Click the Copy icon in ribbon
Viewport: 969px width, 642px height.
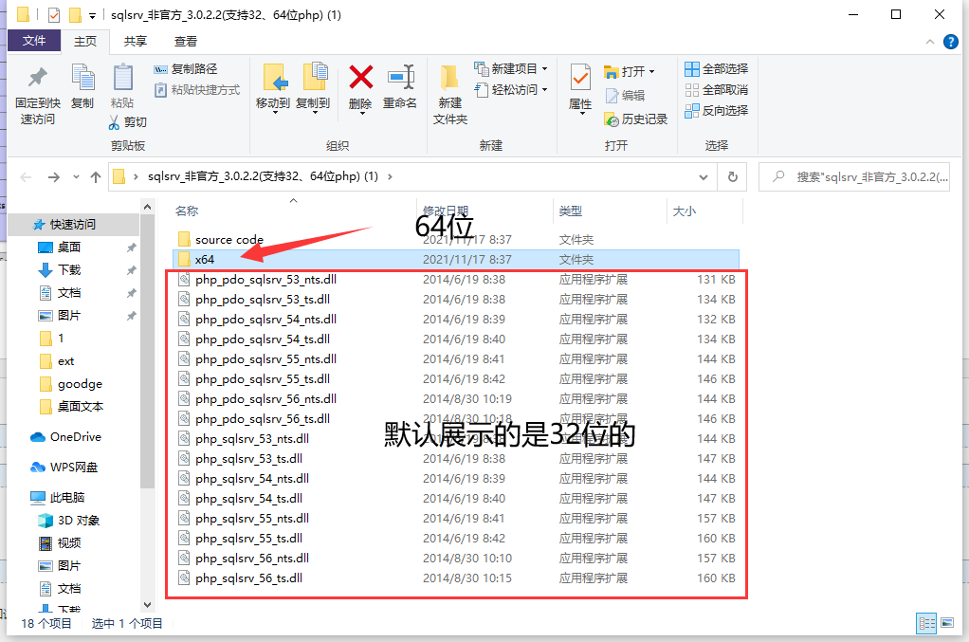click(82, 77)
